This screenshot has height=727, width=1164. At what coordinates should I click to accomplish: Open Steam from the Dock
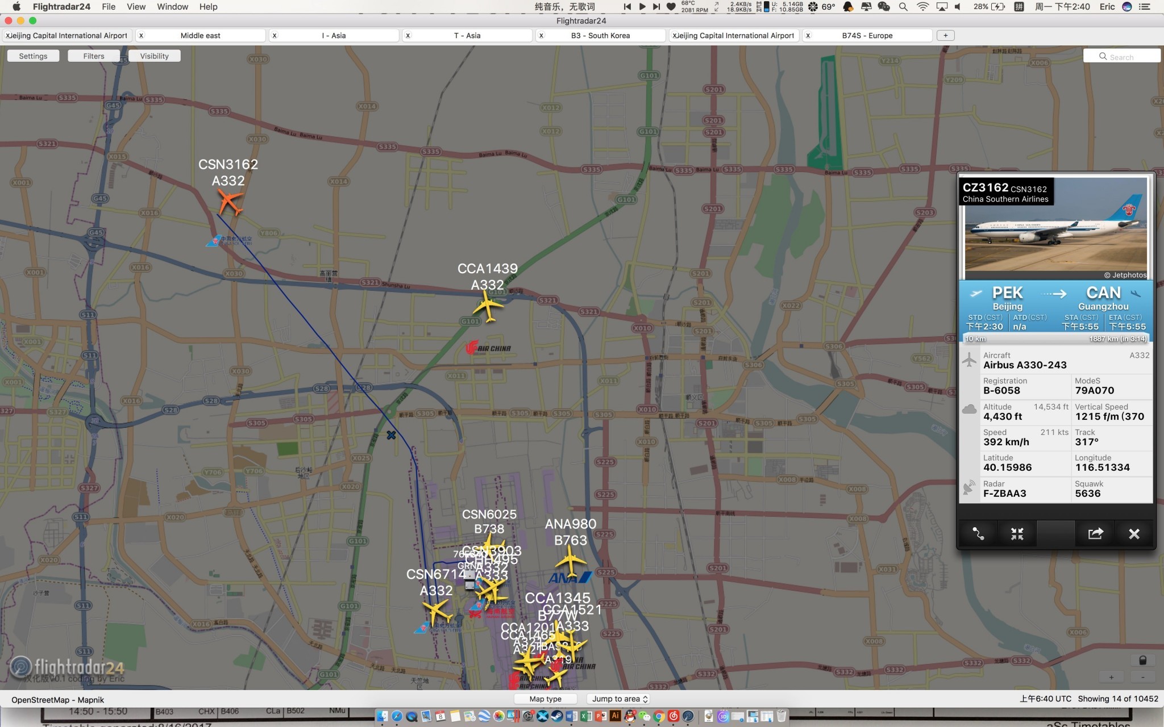pos(557,716)
